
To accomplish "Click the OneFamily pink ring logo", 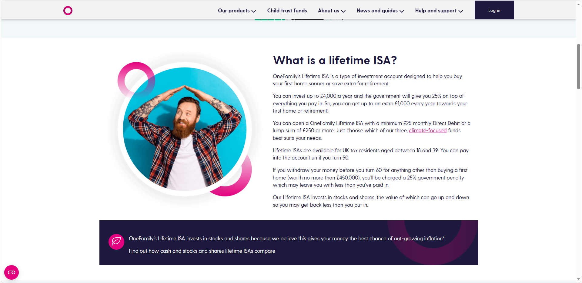I will coord(68,11).
